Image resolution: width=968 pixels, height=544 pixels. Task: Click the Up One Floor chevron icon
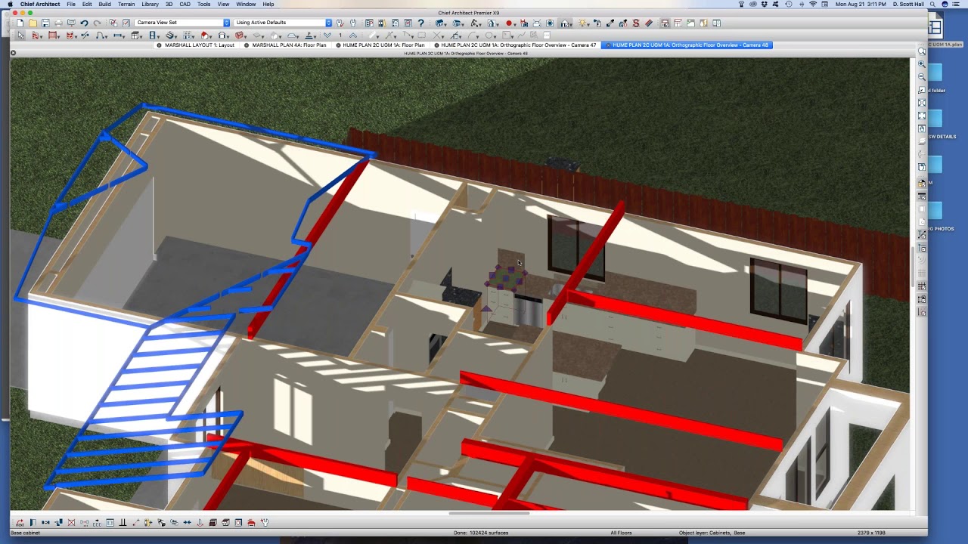(x=353, y=36)
